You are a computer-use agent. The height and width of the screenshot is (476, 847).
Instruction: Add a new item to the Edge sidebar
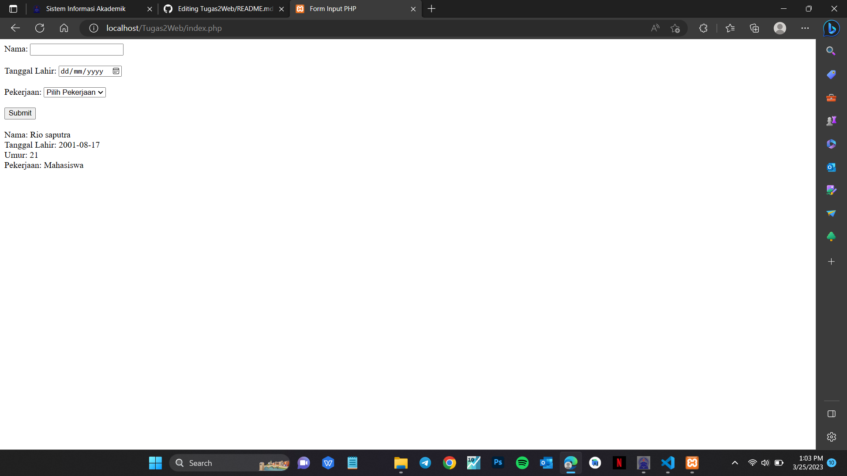pyautogui.click(x=831, y=261)
